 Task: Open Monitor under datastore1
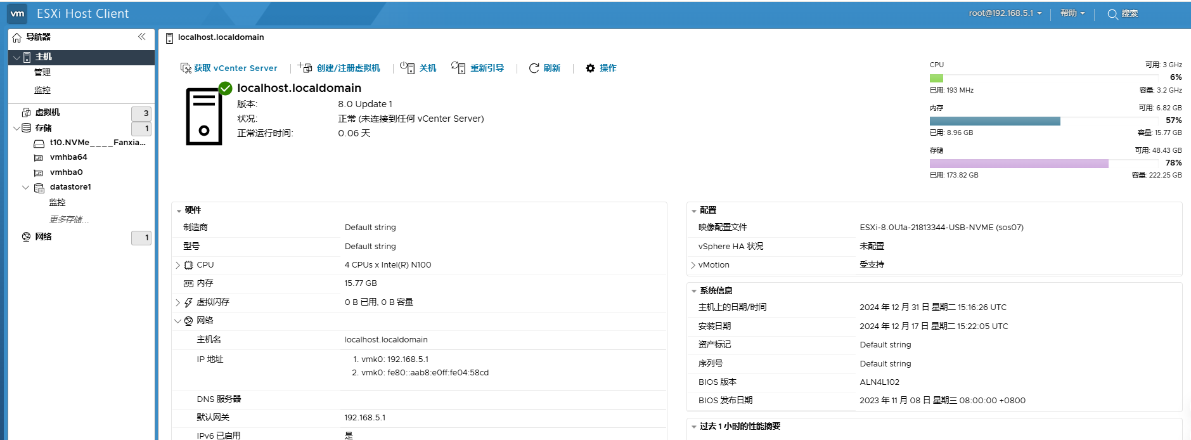click(58, 202)
